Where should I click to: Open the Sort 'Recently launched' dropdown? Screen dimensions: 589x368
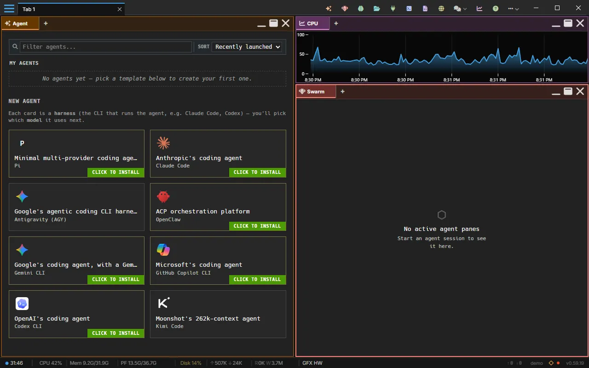(x=247, y=47)
